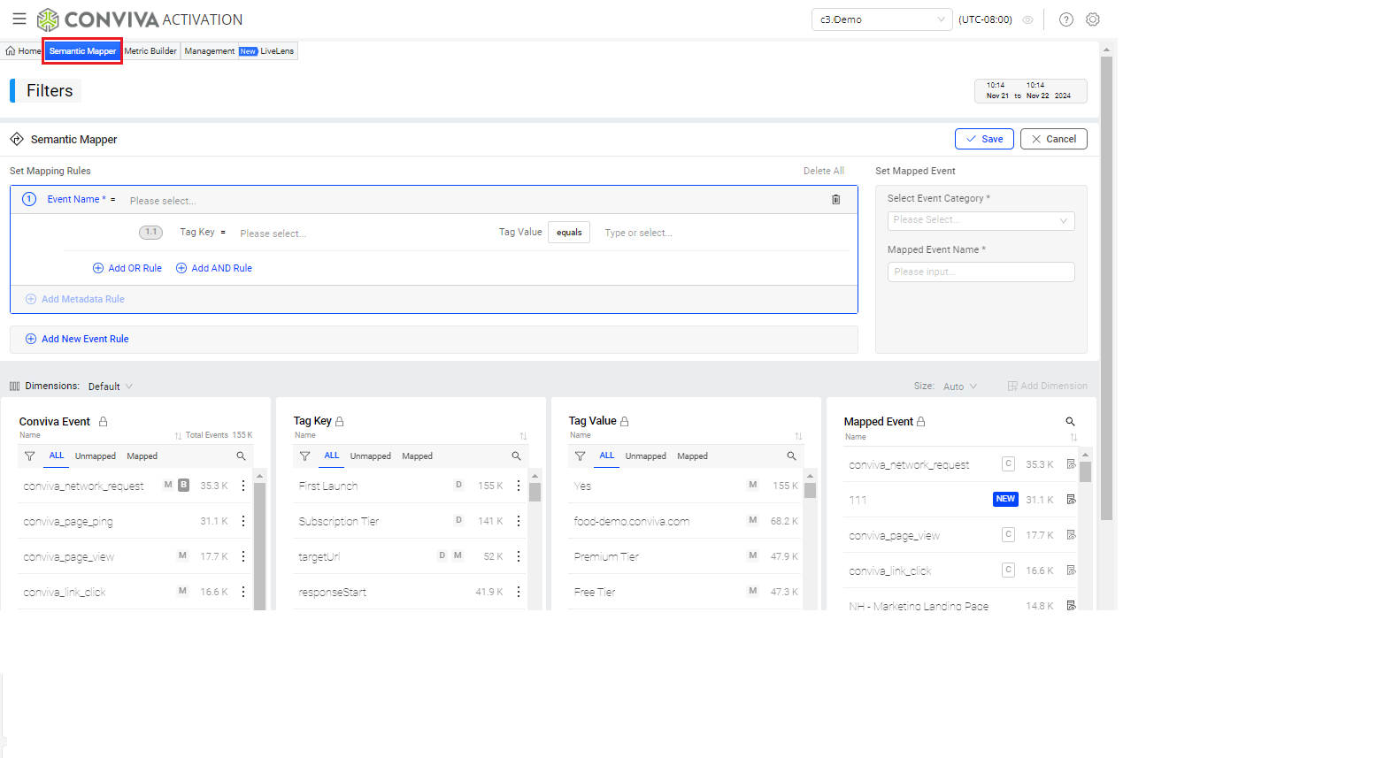The image size is (1400, 758).
Task: Open more options for First Launch row
Action: [519, 486]
